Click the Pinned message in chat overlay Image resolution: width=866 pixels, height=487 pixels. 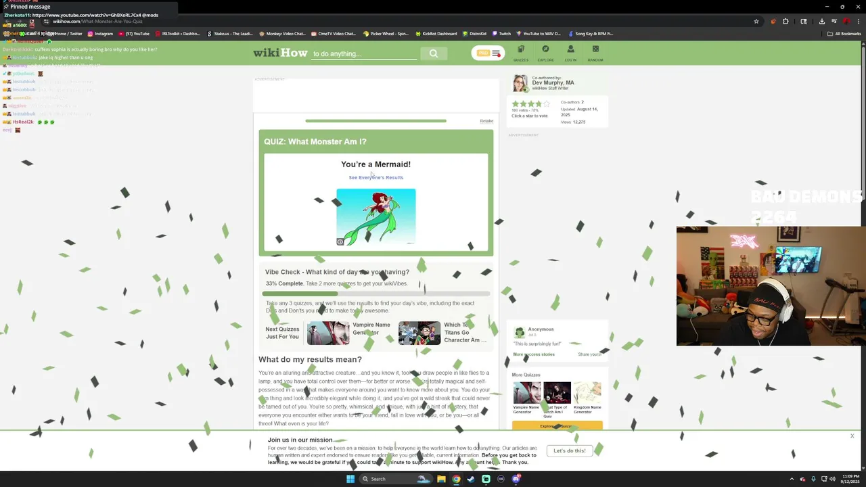tap(29, 6)
